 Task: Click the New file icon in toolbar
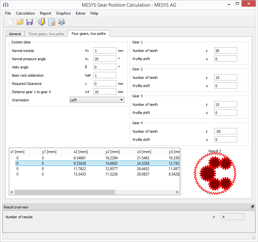coord(10,22)
